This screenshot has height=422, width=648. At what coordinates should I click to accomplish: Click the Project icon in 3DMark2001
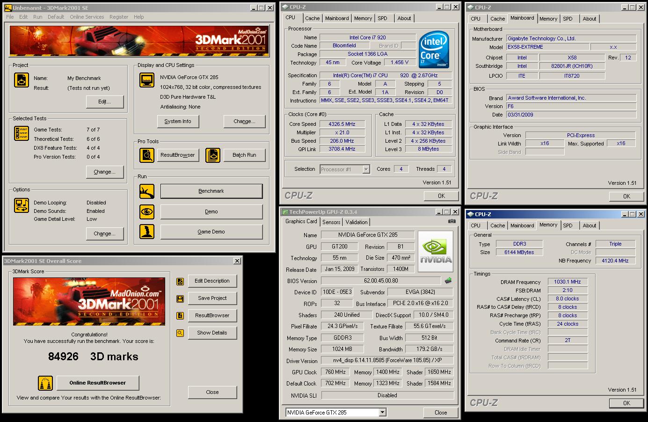[x=22, y=80]
